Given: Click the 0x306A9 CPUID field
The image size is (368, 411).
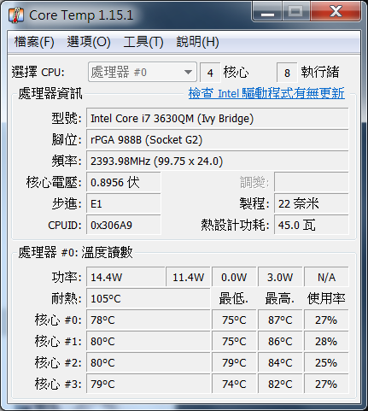Looking at the screenshot, I should pyautogui.click(x=124, y=225).
